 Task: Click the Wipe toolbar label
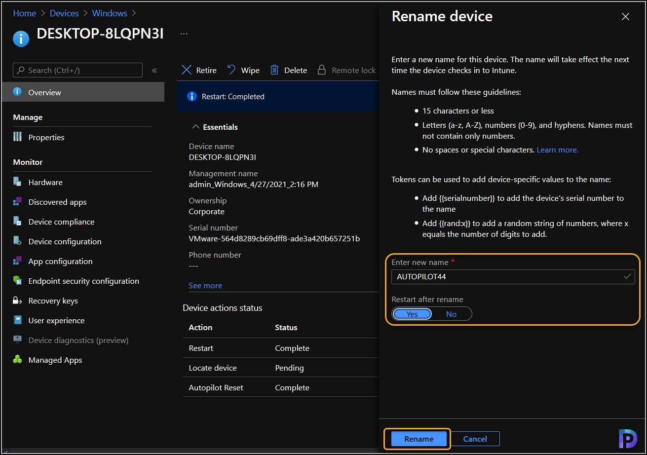coord(250,70)
